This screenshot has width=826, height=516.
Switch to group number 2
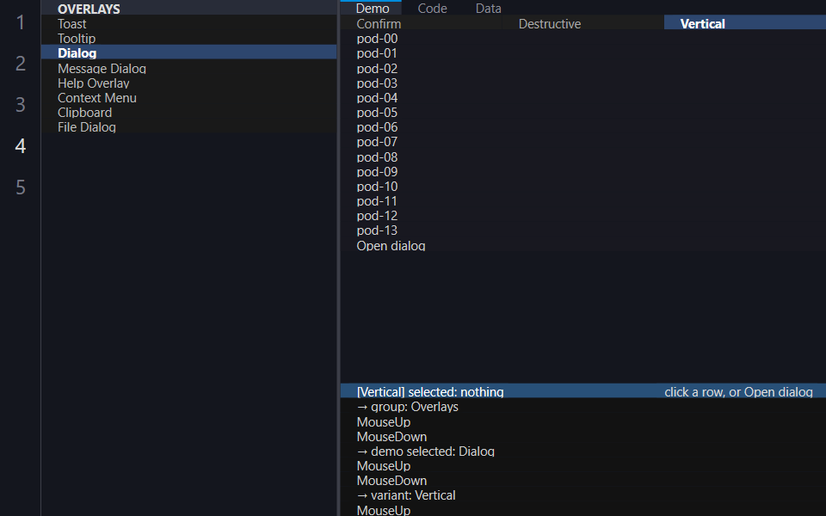(x=20, y=63)
